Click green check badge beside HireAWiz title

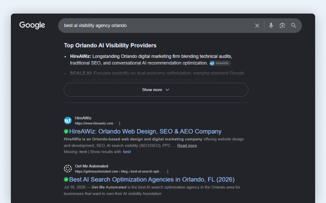pos(66,131)
